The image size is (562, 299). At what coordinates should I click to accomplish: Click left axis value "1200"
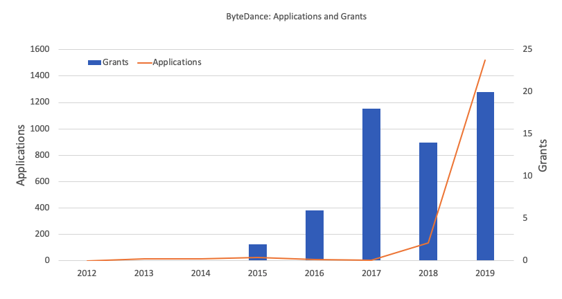click(39, 102)
